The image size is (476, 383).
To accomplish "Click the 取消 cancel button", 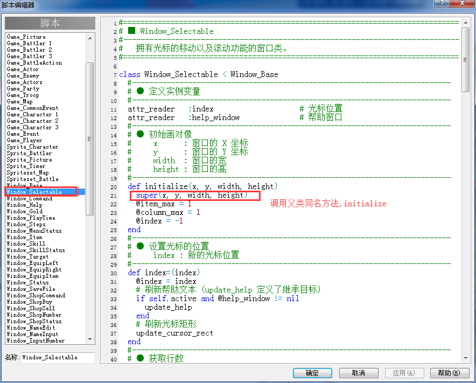I will point(359,373).
